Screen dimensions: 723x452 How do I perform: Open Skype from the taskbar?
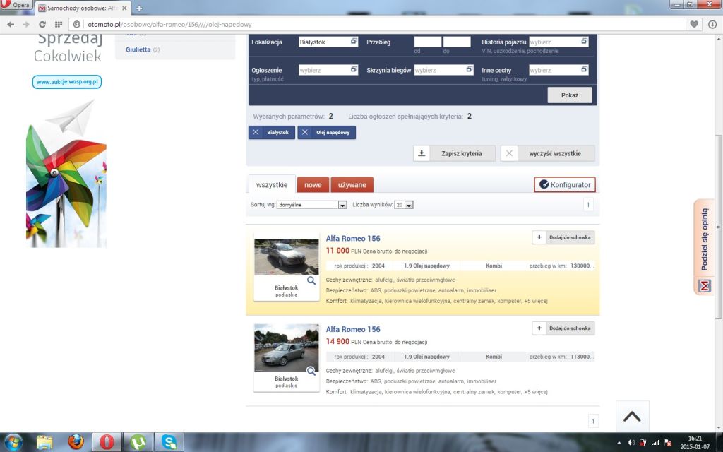tap(169, 442)
